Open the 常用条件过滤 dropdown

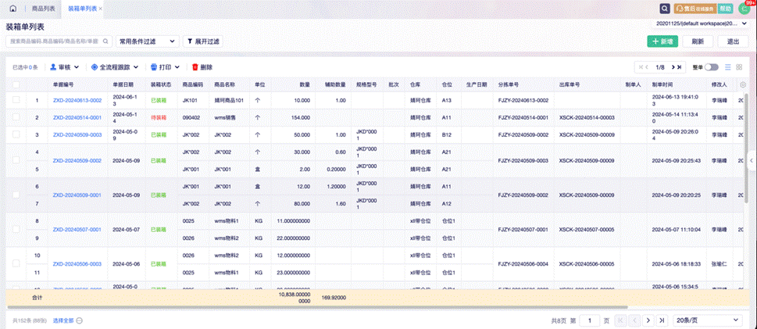click(x=147, y=41)
